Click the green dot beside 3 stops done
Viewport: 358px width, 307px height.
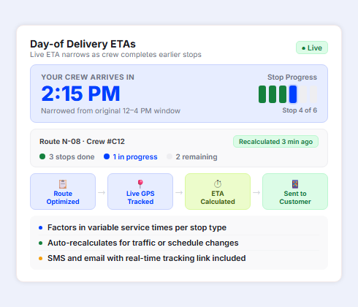coord(42,156)
